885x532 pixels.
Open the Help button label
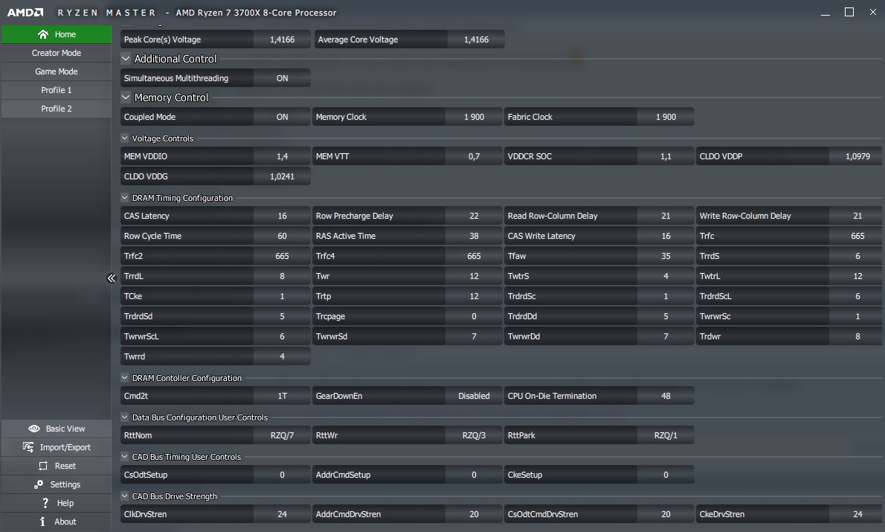coord(65,503)
